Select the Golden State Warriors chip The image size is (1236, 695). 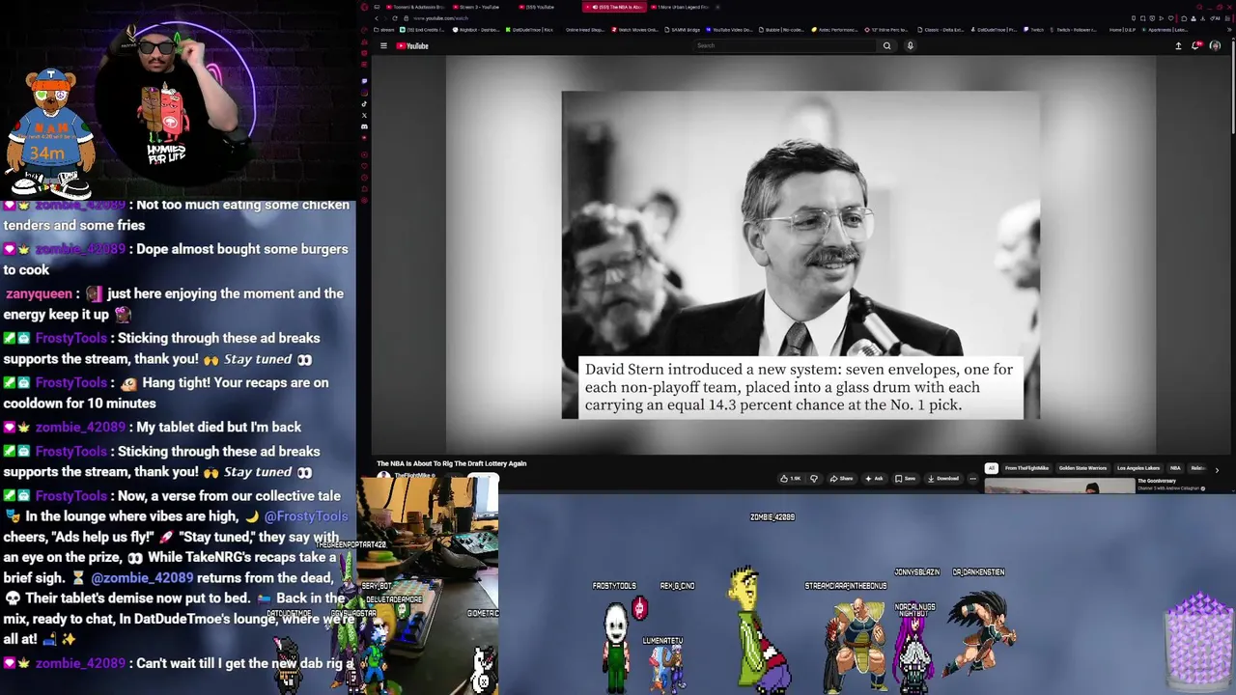click(1082, 468)
